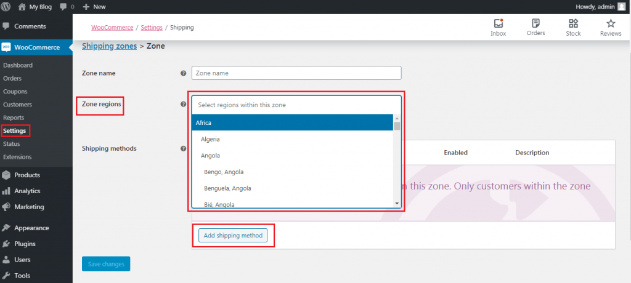The width and height of the screenshot is (631, 283).
Task: Click the Shipping methods label
Action: 109,148
